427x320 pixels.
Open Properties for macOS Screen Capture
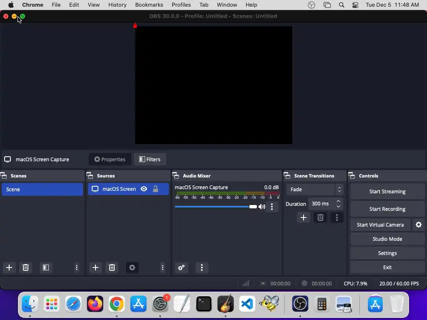(110, 160)
